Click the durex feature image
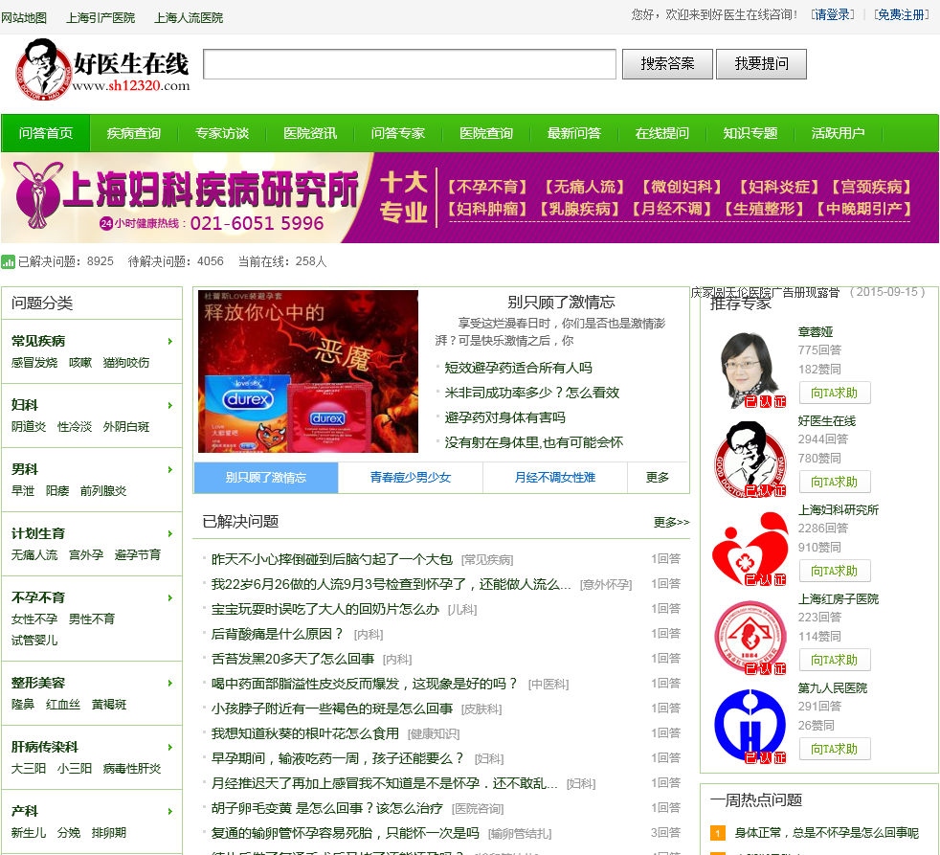This screenshot has height=855, width=940. tap(308, 371)
